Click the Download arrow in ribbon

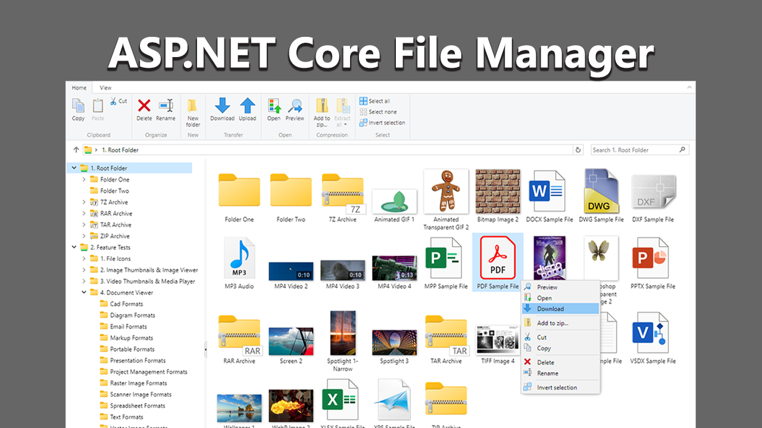222,106
